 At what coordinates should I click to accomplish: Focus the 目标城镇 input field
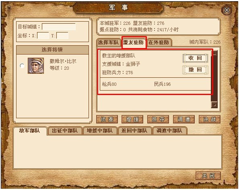pos(59,27)
